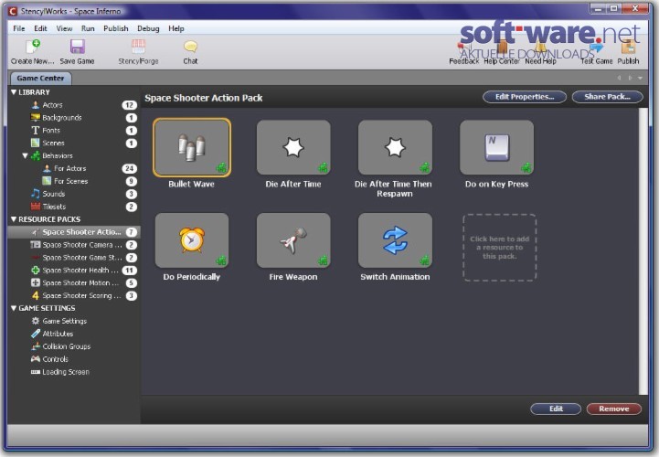
Task: Open Sounds in the Library
Action: pyautogui.click(x=74, y=194)
